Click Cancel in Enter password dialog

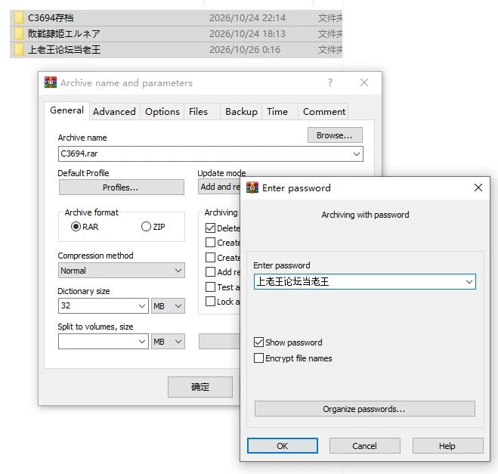(x=364, y=446)
